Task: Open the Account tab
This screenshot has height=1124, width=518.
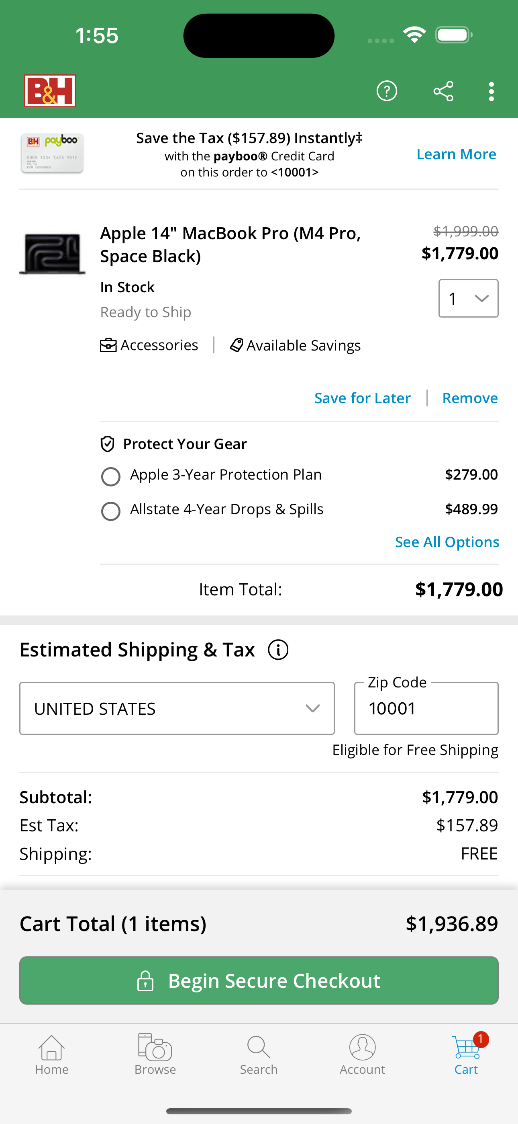Action: coord(362,1054)
